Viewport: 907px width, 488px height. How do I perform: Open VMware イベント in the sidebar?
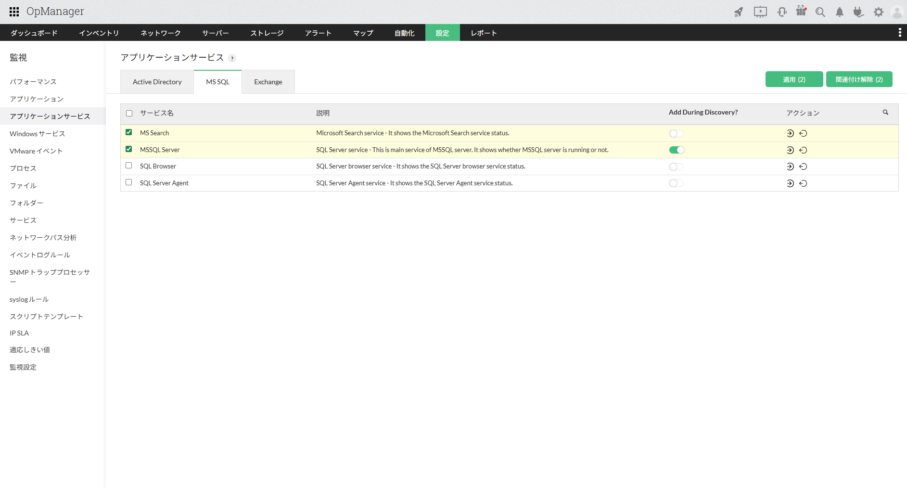(36, 151)
